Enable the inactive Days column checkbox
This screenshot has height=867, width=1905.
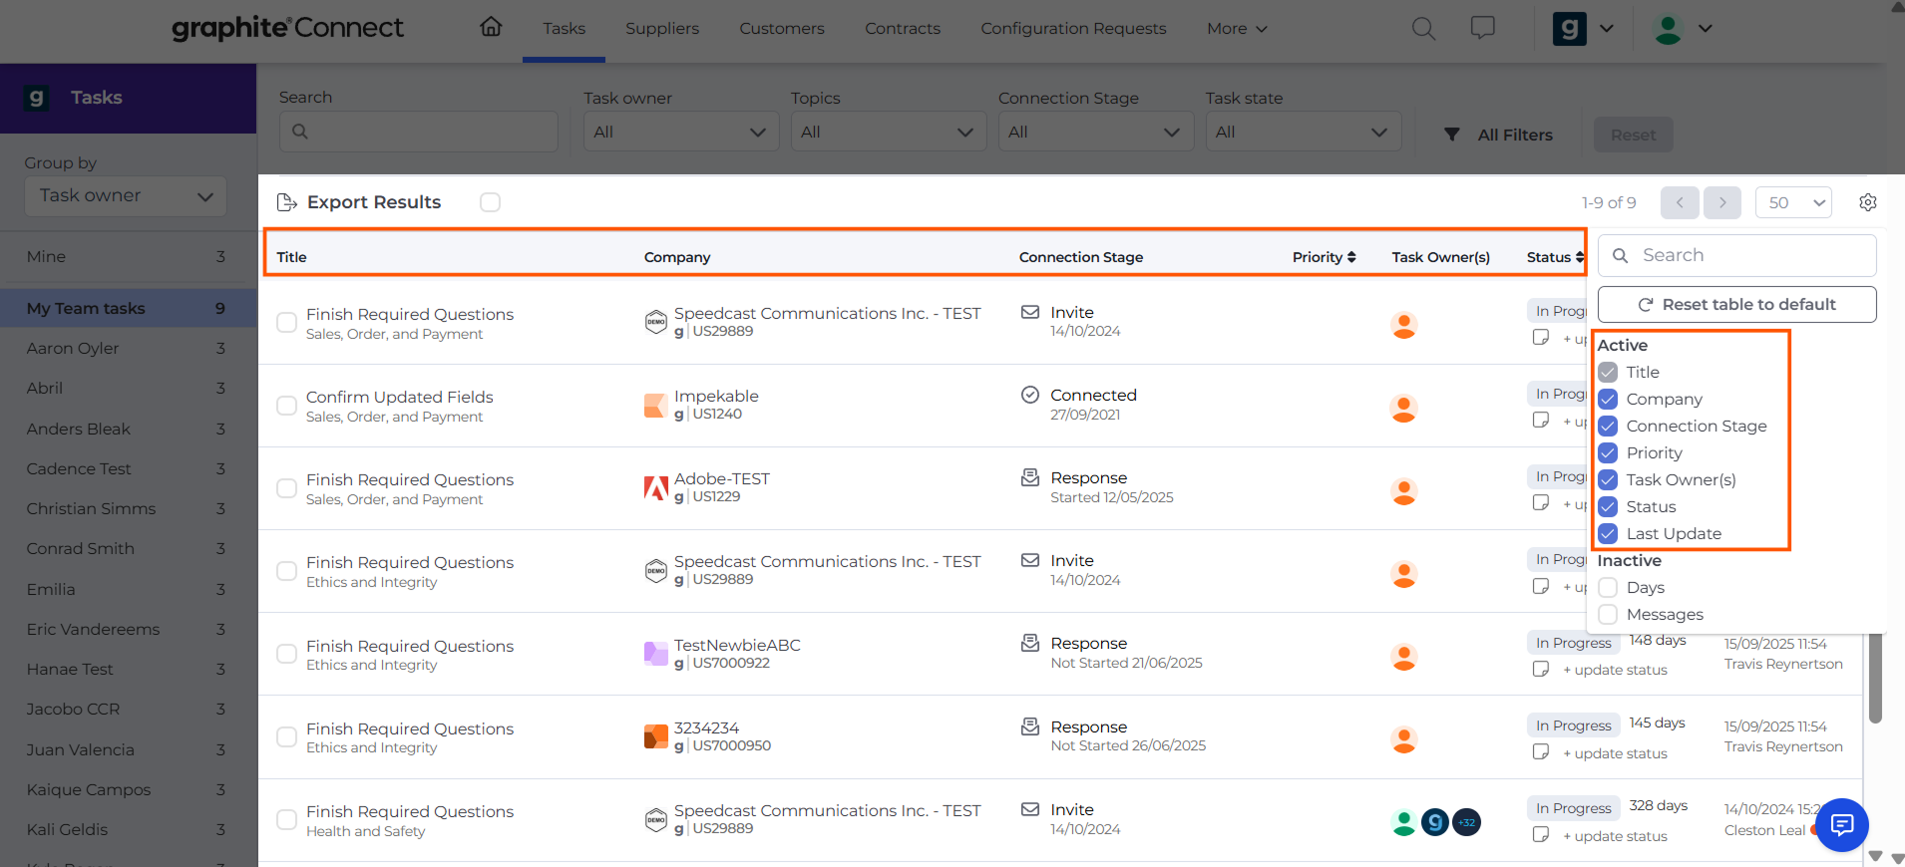pos(1608,587)
